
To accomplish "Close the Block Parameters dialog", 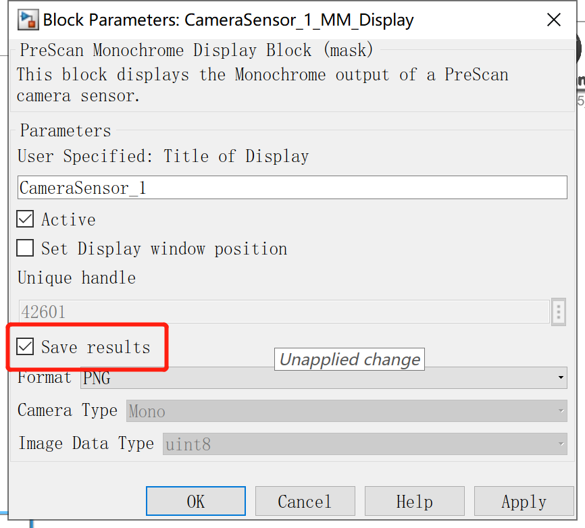I will (554, 20).
